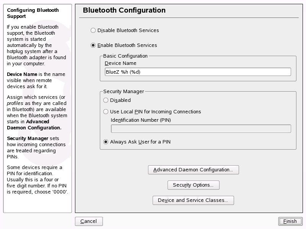Viewport: 306px width, 229px height.
Task: Click the Basic Configuration group title
Action: [125, 56]
